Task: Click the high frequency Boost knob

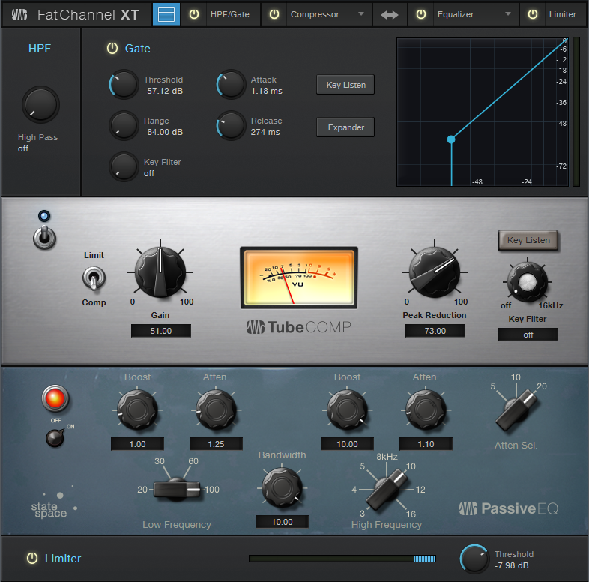Action: [x=347, y=409]
